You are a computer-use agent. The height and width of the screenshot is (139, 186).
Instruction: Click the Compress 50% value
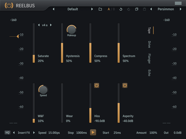(x=97, y=61)
